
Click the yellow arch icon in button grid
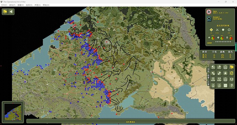[x=232, y=73]
